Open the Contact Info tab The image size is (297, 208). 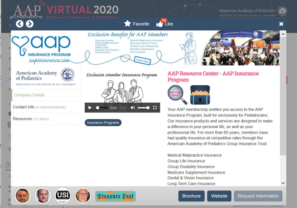(46, 107)
